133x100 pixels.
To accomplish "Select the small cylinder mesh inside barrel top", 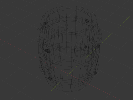I will coord(62,26).
